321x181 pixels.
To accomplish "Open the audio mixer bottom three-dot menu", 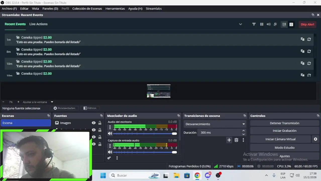I will pyautogui.click(x=117, y=158).
